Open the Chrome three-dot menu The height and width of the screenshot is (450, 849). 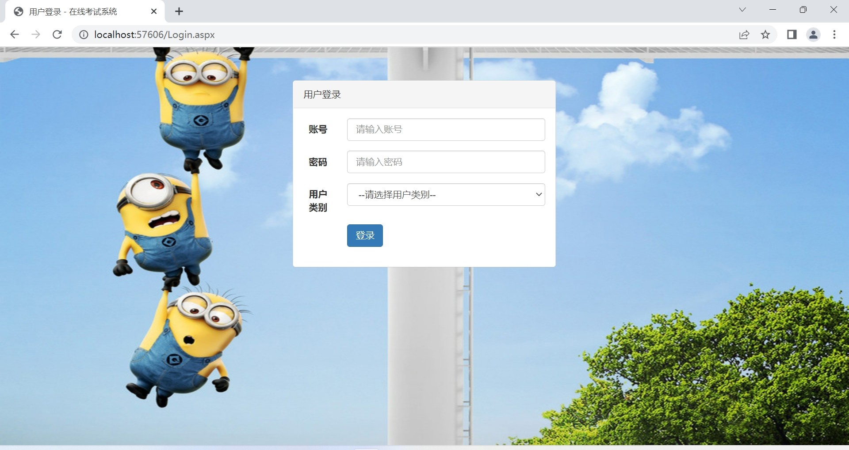(x=834, y=34)
